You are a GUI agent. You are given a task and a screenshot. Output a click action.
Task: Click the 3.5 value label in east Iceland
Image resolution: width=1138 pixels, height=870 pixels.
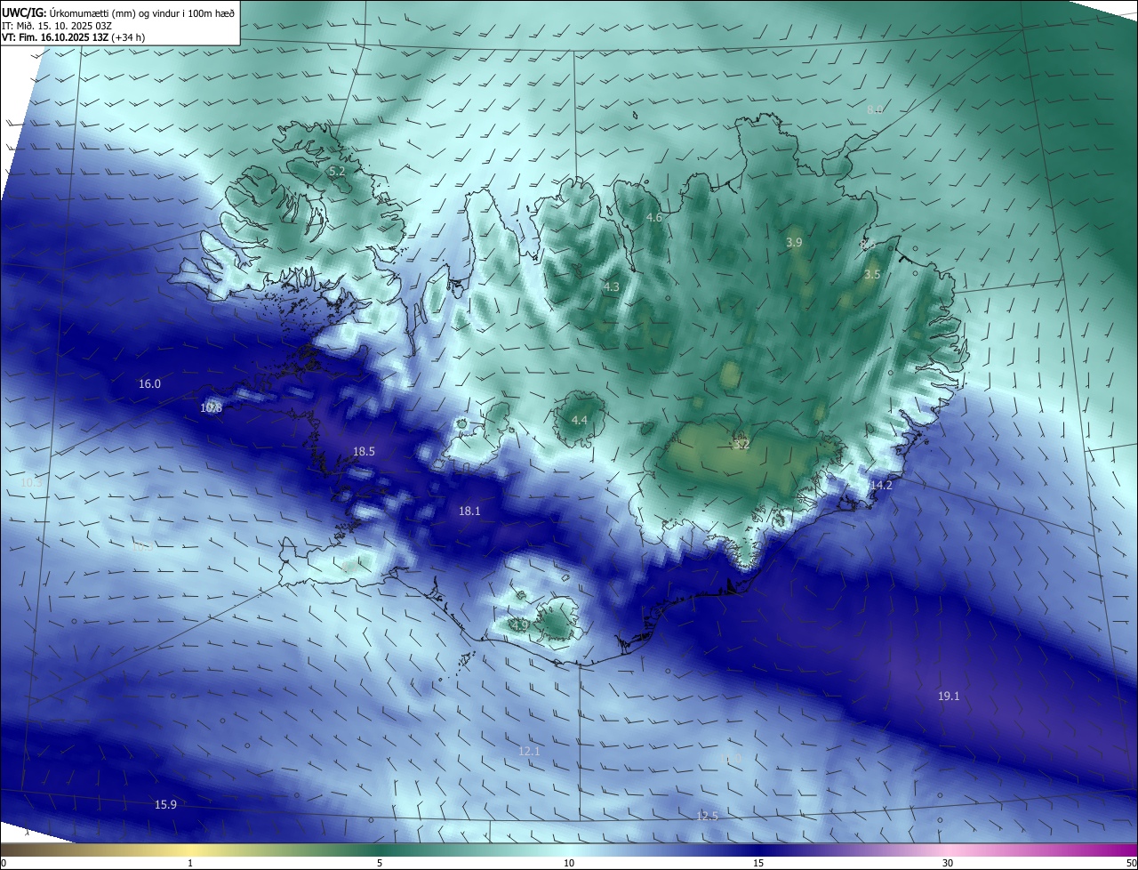[872, 275]
